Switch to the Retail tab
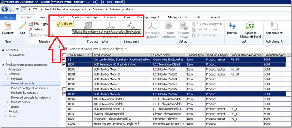The image size is (292, 128). click(198, 17)
